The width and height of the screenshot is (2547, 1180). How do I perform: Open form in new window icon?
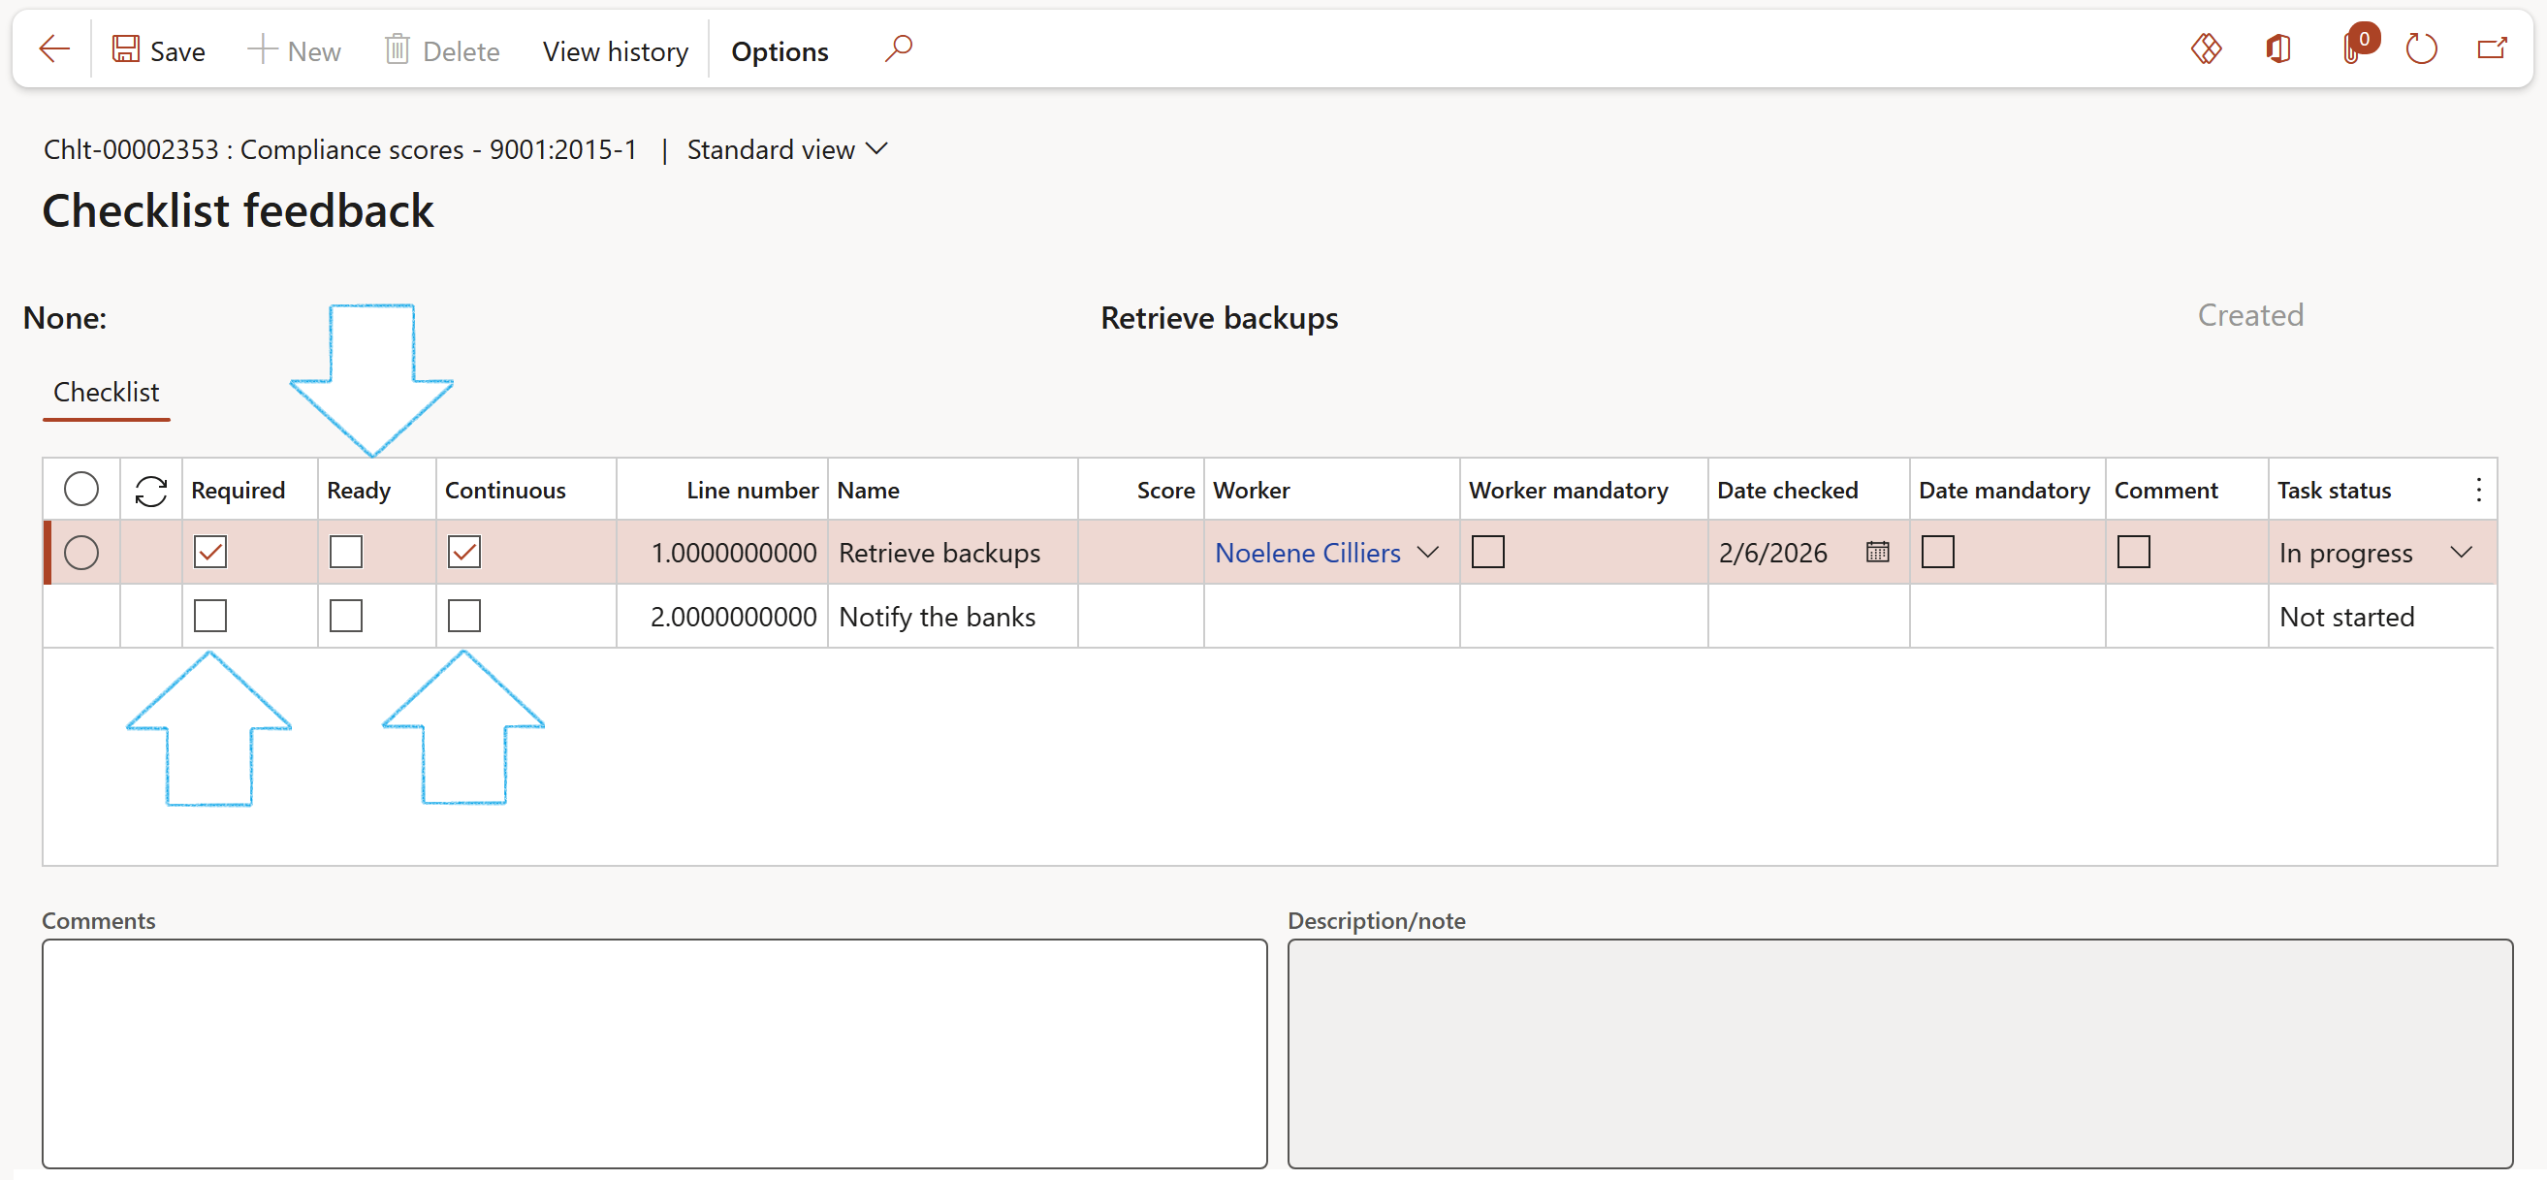pyautogui.click(x=2492, y=49)
